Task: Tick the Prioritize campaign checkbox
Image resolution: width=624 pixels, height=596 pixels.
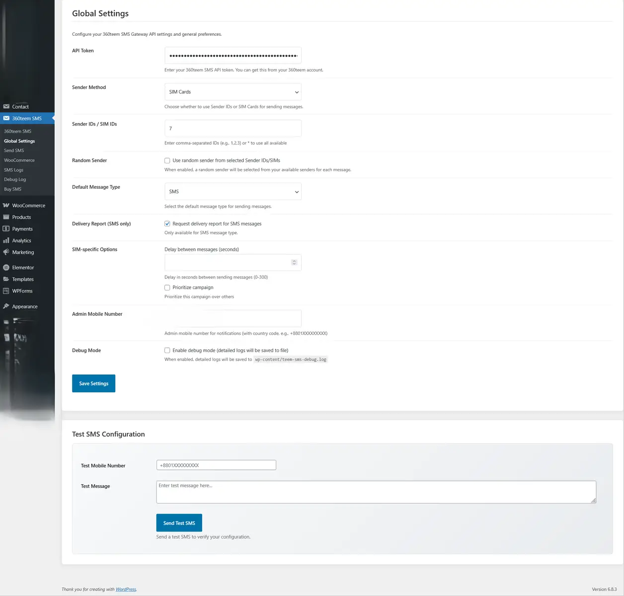Action: coord(167,288)
